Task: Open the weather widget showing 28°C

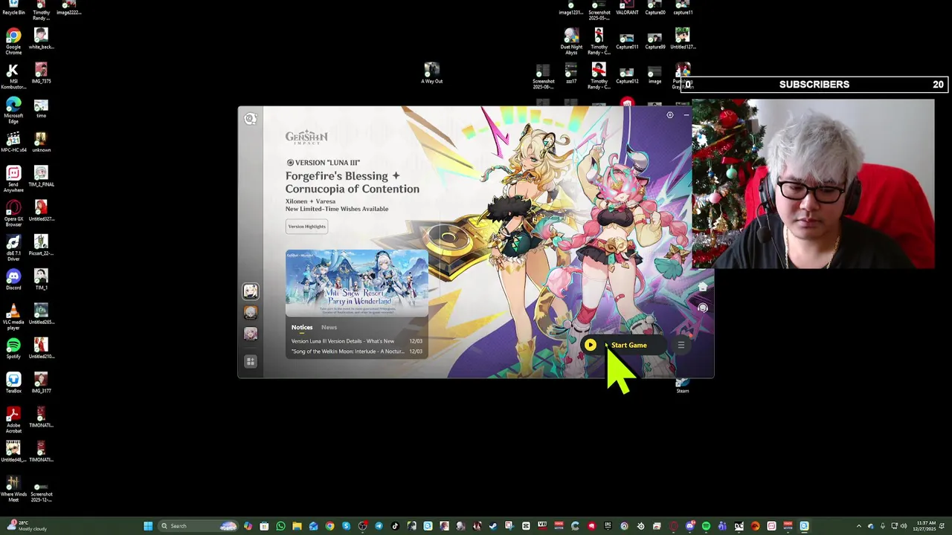Action: [25, 526]
